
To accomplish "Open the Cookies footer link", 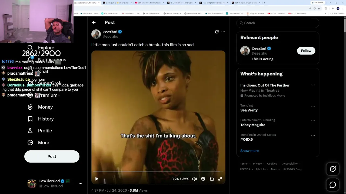I will (x=272, y=164).
